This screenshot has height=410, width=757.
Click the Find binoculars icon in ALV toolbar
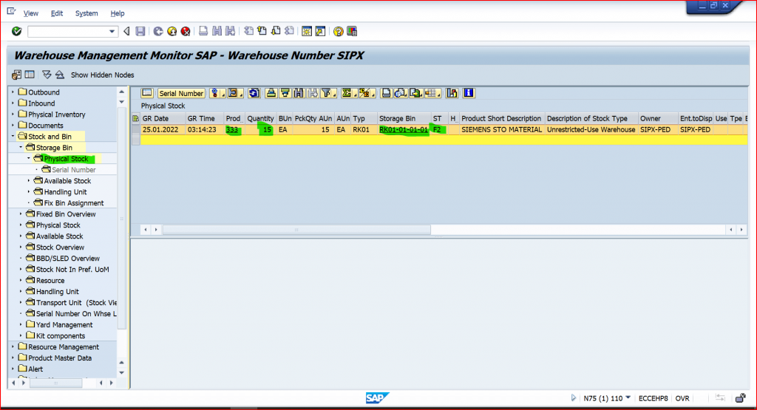[x=299, y=93]
